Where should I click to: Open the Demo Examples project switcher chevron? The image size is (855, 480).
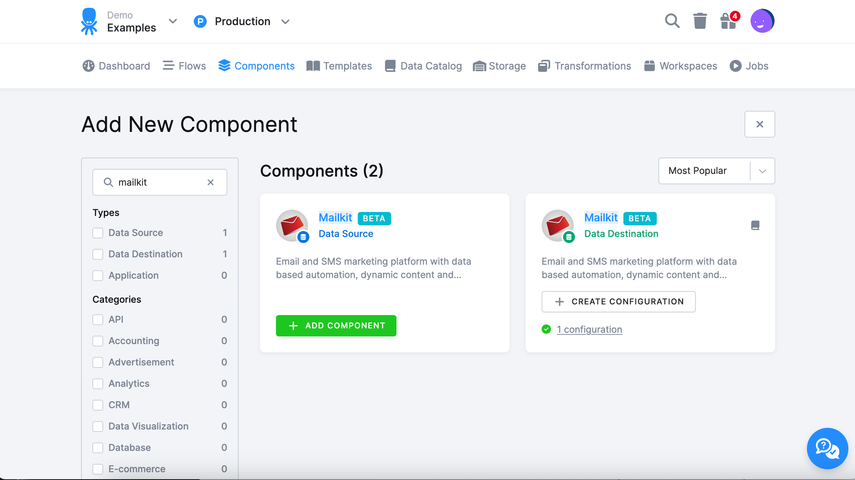pyautogui.click(x=173, y=21)
